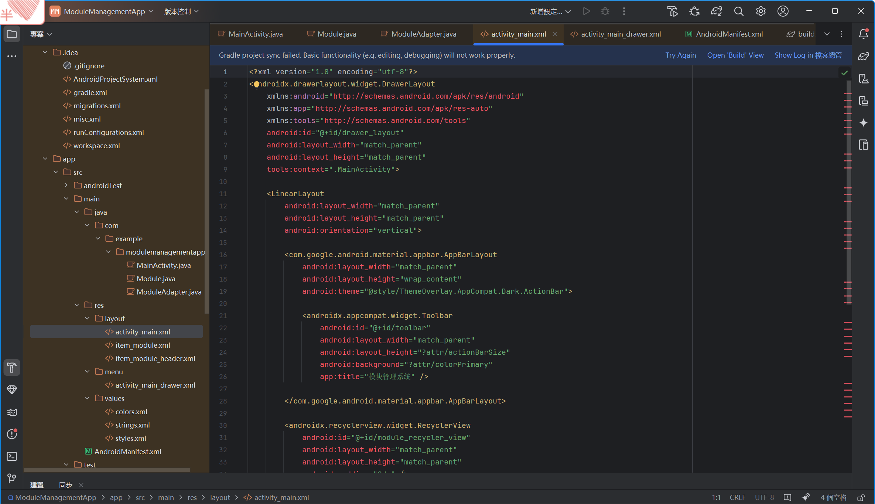This screenshot has width=875, height=504.
Task: Click the yellow intention lightbulb in editor
Action: coord(257,85)
